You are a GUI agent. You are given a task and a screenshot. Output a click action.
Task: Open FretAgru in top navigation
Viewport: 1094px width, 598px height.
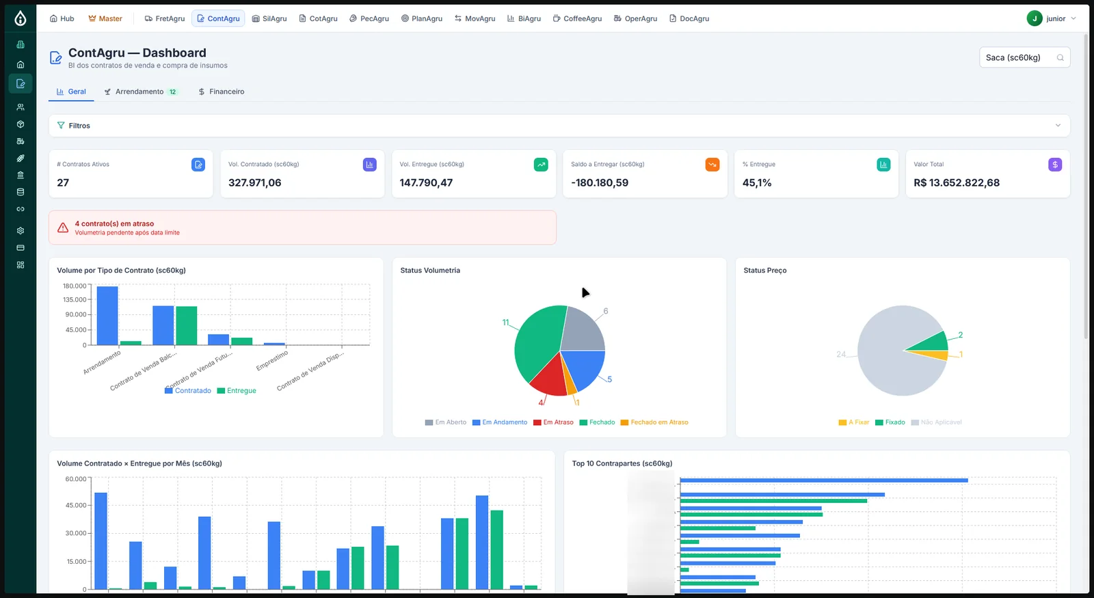pos(165,18)
